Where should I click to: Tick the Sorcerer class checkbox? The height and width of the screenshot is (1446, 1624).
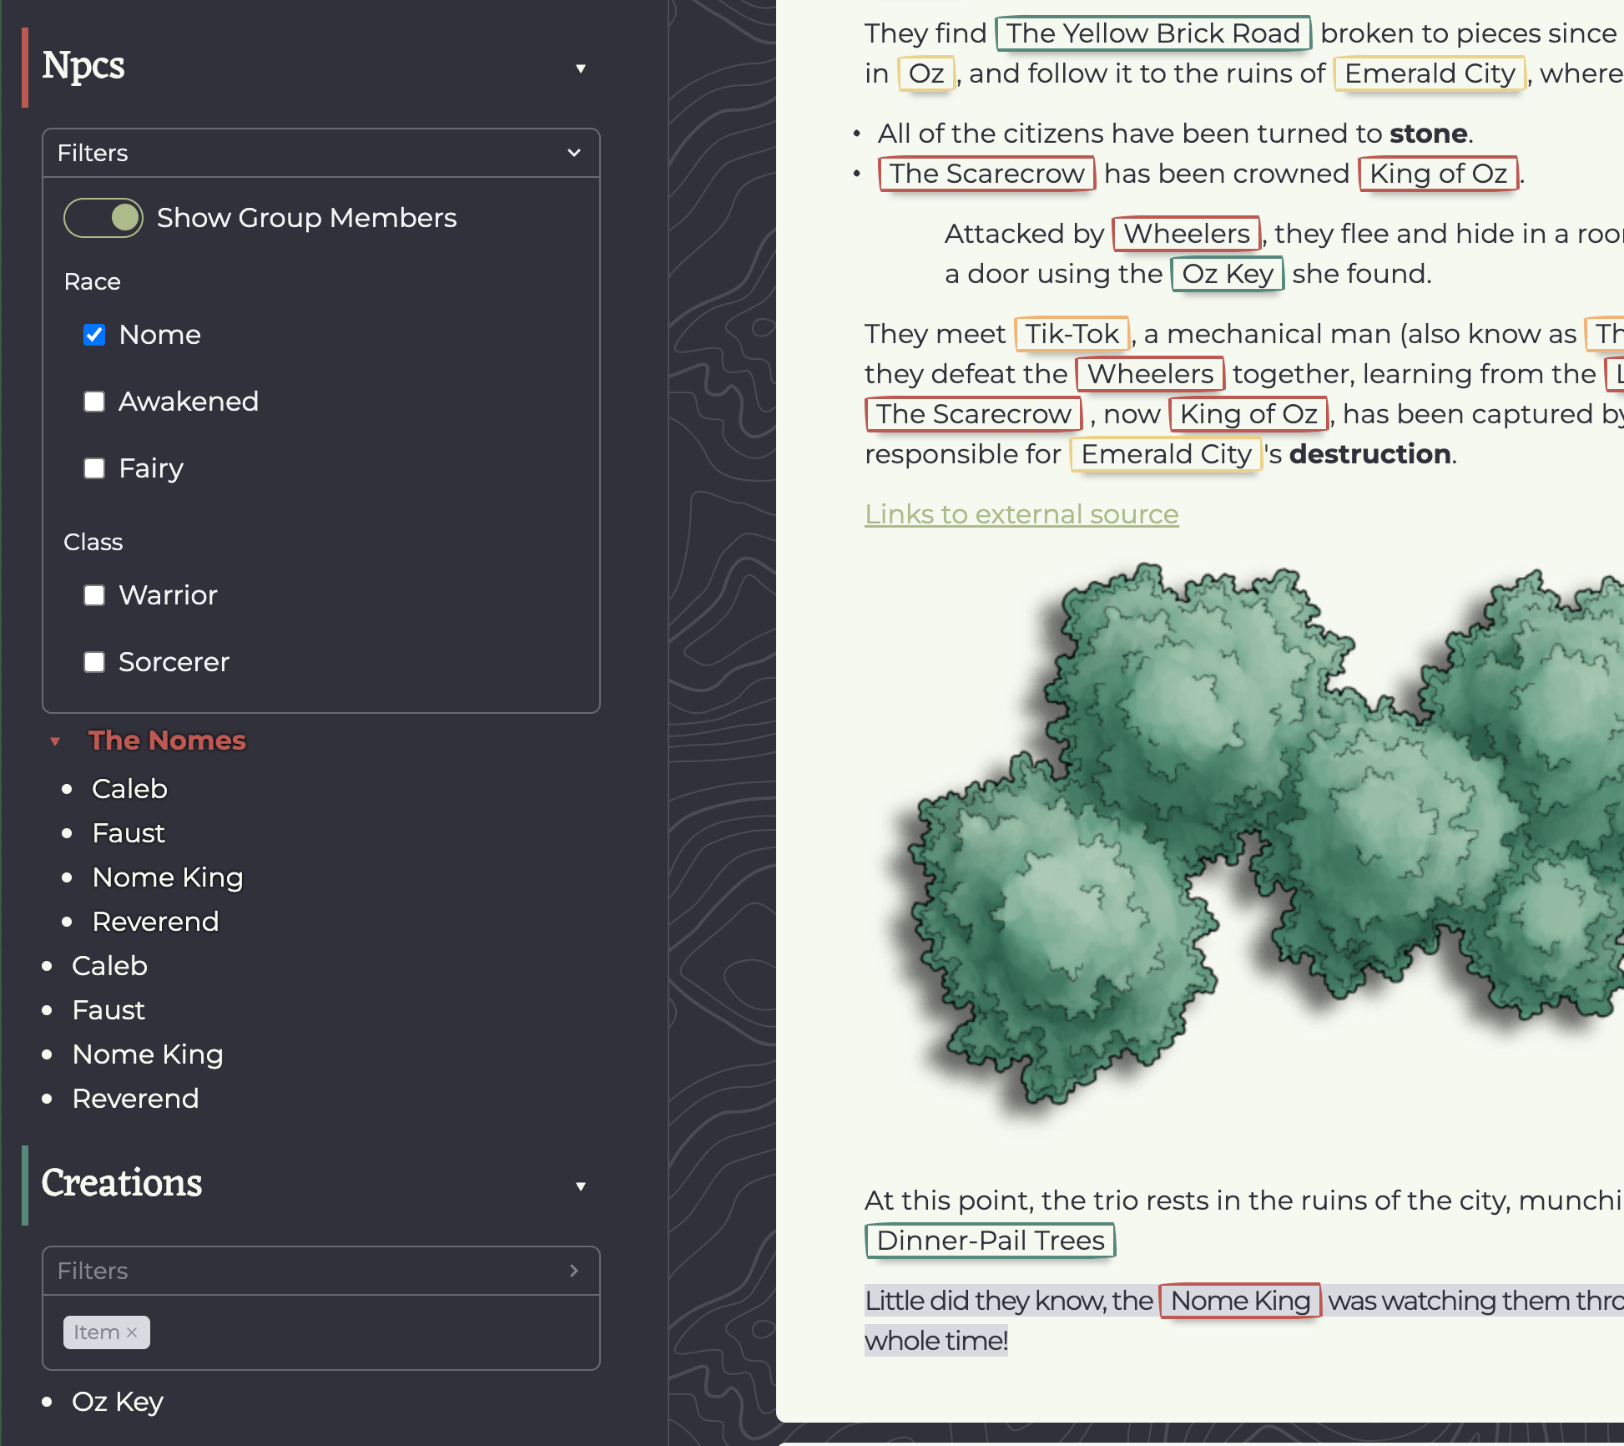pos(94,662)
